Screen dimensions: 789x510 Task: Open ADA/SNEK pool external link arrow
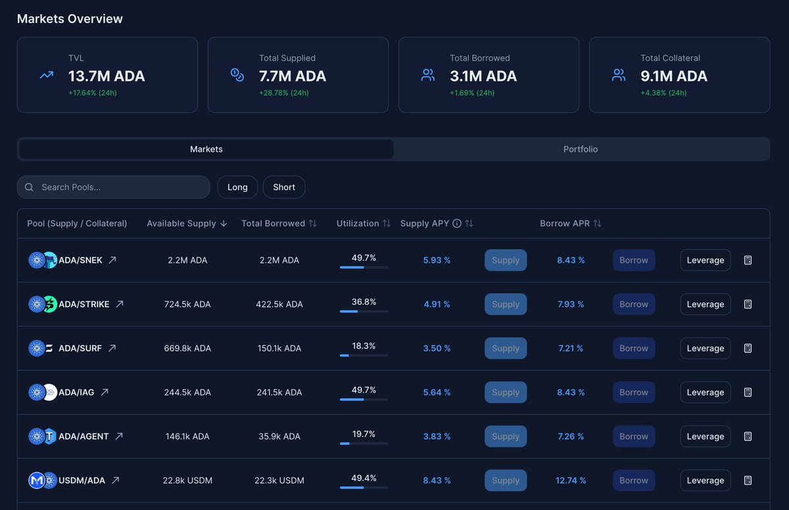coord(112,260)
